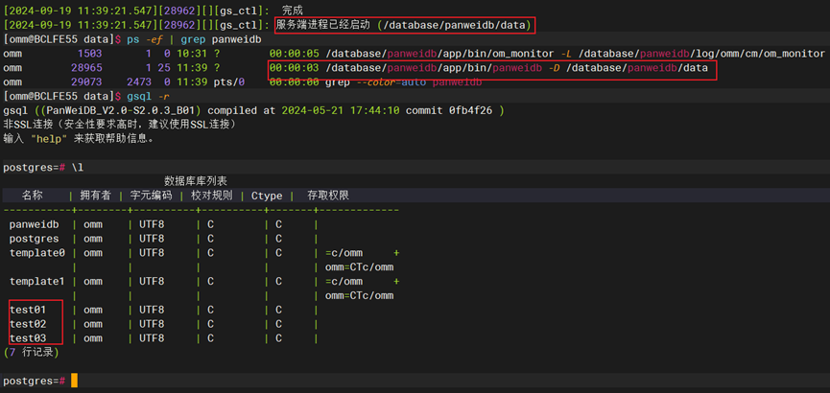The height and width of the screenshot is (393, 830).
Task: Click 'grep --color=auto panweidb' process text
Action: point(403,82)
